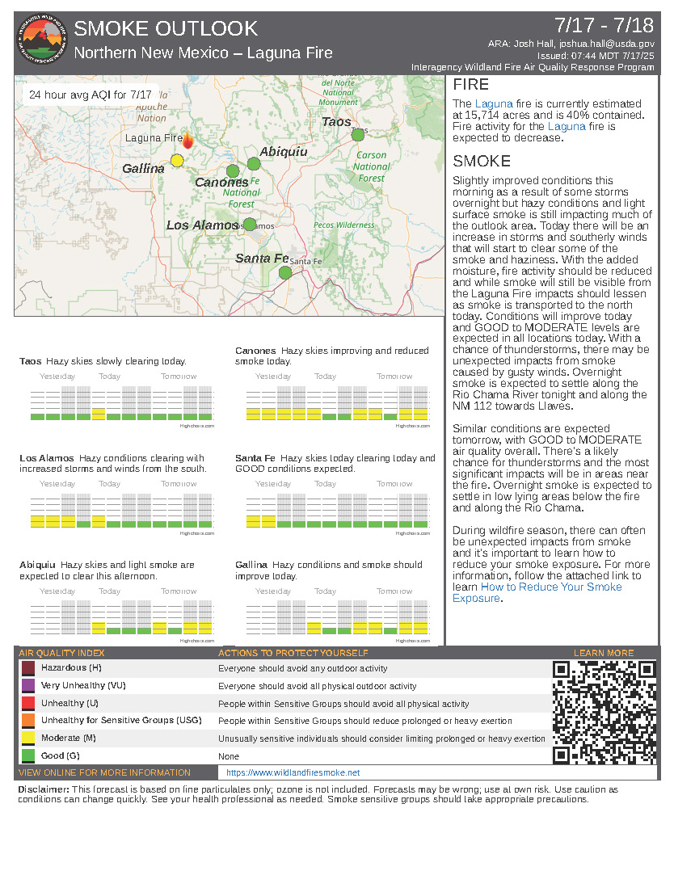Click the green Abiquiu AQI marker on map
Screen dimensions: 674x871
click(254, 164)
